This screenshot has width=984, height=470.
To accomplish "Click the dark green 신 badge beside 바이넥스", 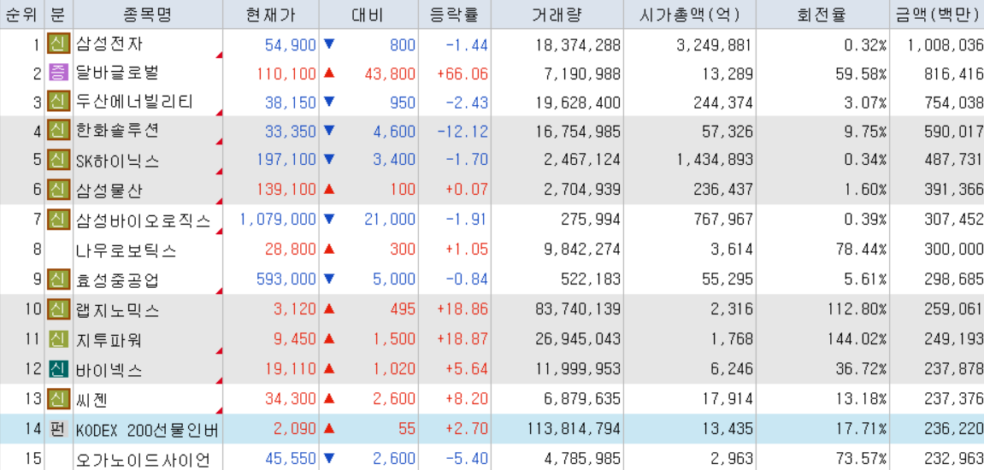I will 58,368.
